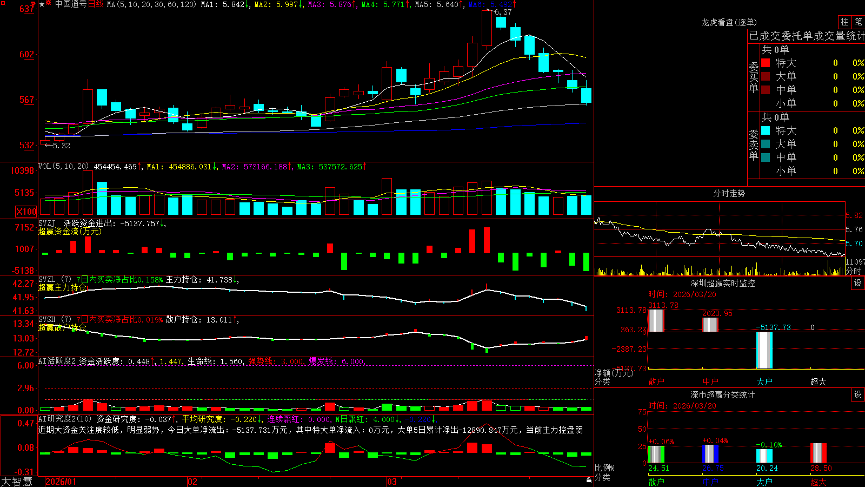Open the VOL(5,10,20) indicator selector
The image size is (865, 487).
point(63,167)
